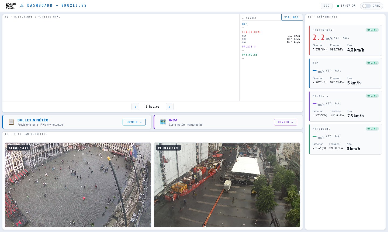Select PALAIS 5 in the history legend

pyautogui.click(x=249, y=47)
